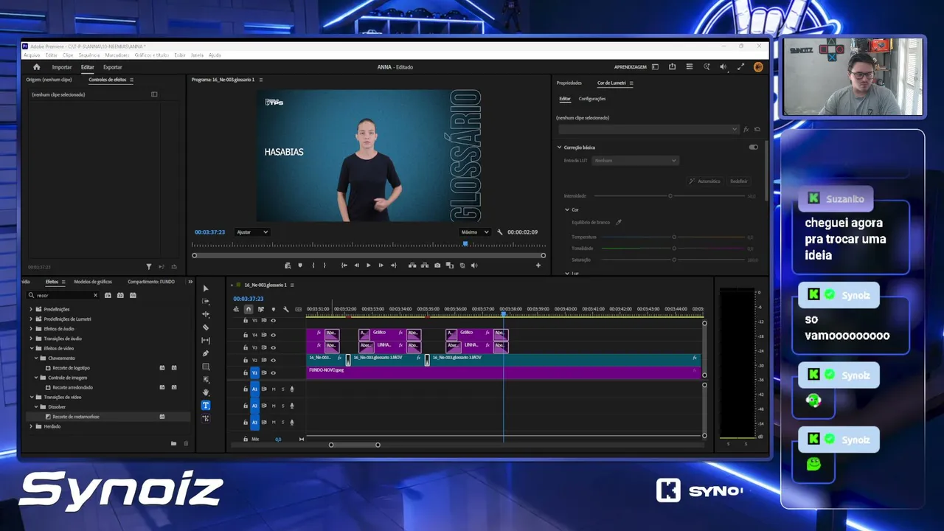944x531 pixels.
Task: Open the Máxima playback resolution dropdown
Action: tap(475, 232)
